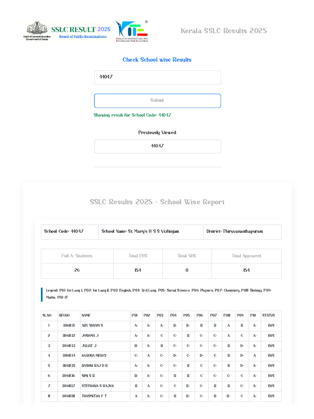Screen dimensions: 314x419
Task: Select register number 306834 cell
Action: (69, 356)
